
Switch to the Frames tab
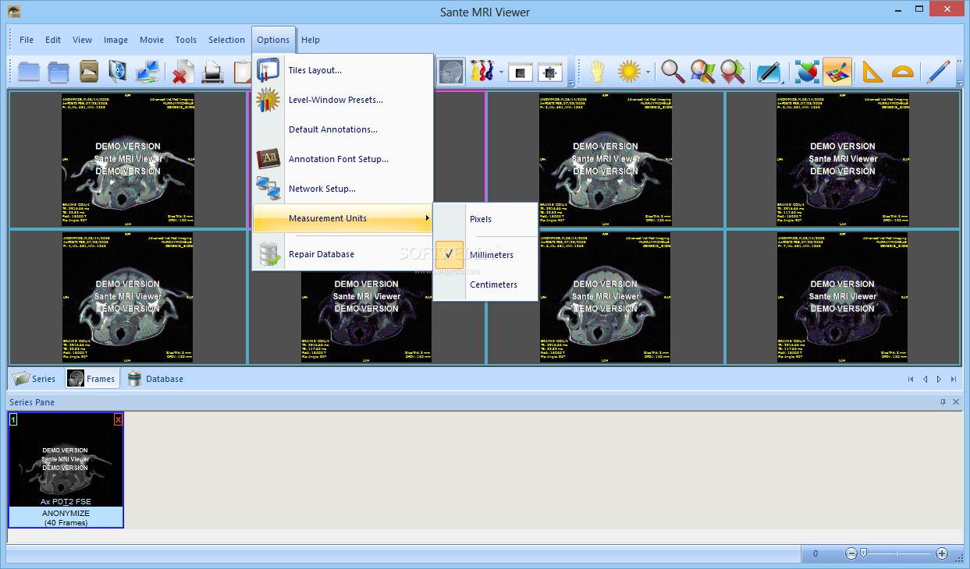91,379
